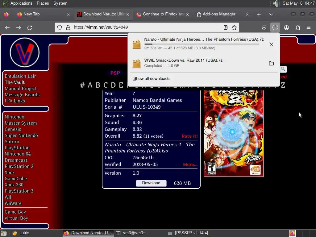The image size is (316, 237).
Task: Select PlayStation 2 in the sidebar
Action: (x=19, y=166)
